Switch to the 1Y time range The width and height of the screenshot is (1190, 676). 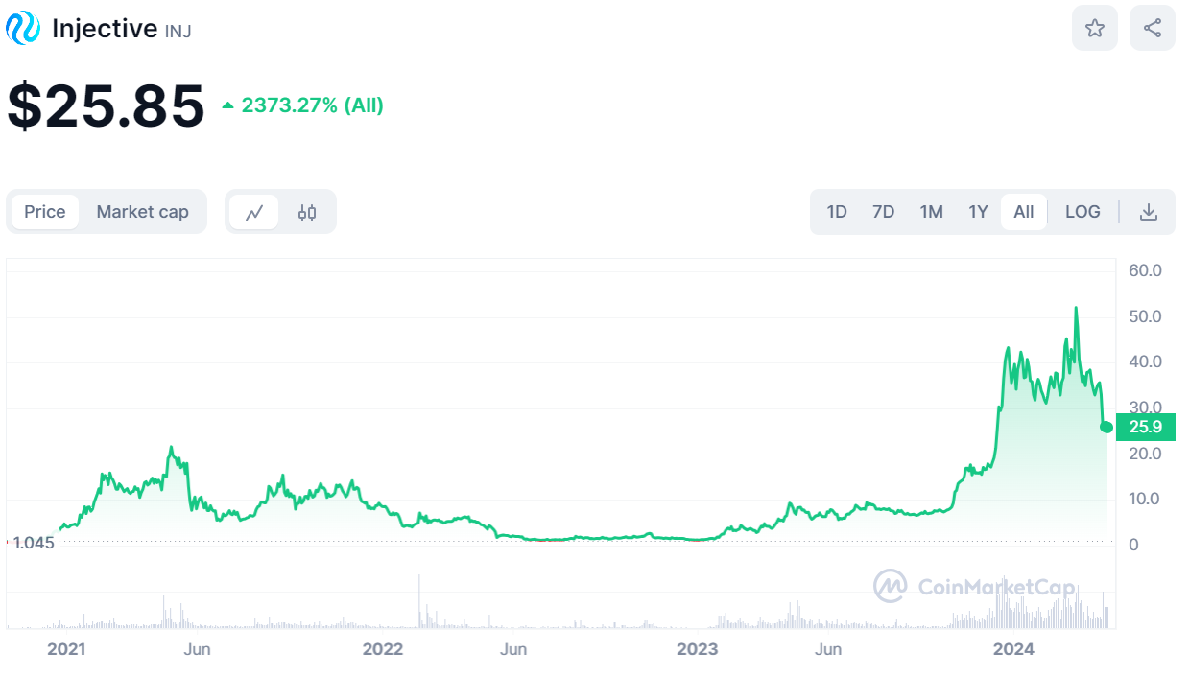click(x=978, y=211)
